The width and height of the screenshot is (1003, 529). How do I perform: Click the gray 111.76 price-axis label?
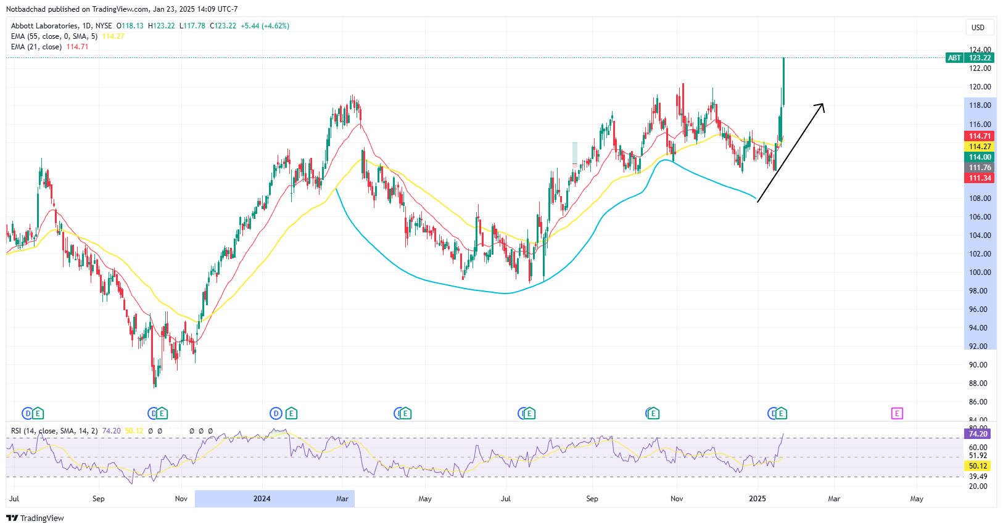[x=980, y=168]
